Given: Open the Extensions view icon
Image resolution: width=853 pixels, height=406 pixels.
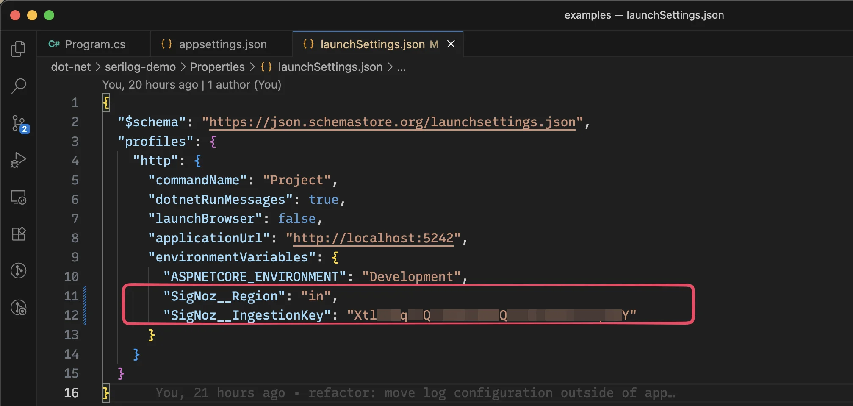Looking at the screenshot, I should [18, 234].
